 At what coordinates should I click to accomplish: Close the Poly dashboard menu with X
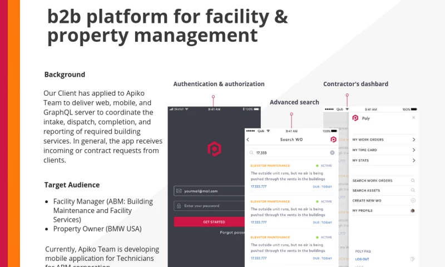click(413, 117)
